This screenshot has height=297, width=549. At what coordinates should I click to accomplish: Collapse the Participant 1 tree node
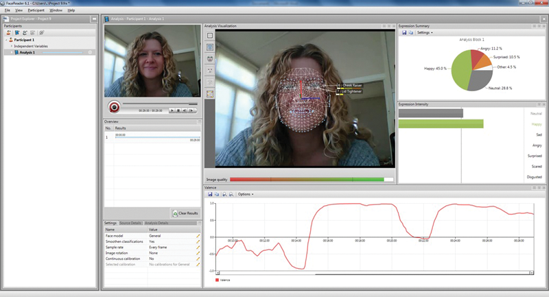tap(5, 40)
